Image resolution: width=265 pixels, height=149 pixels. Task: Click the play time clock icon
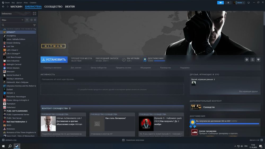click(x=124, y=60)
